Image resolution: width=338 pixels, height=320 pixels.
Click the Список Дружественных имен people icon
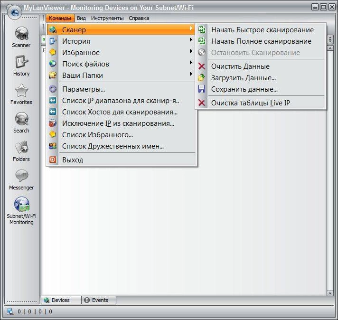pos(53,146)
